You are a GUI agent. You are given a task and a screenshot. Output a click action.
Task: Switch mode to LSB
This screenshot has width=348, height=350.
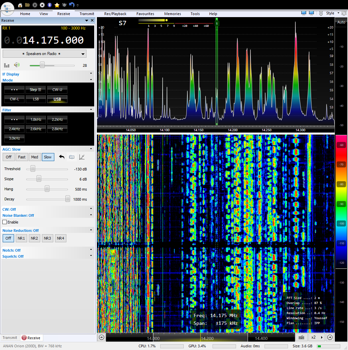tap(36, 99)
